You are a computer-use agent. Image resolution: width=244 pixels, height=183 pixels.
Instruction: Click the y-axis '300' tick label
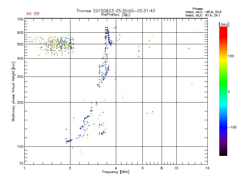pos(20,77)
